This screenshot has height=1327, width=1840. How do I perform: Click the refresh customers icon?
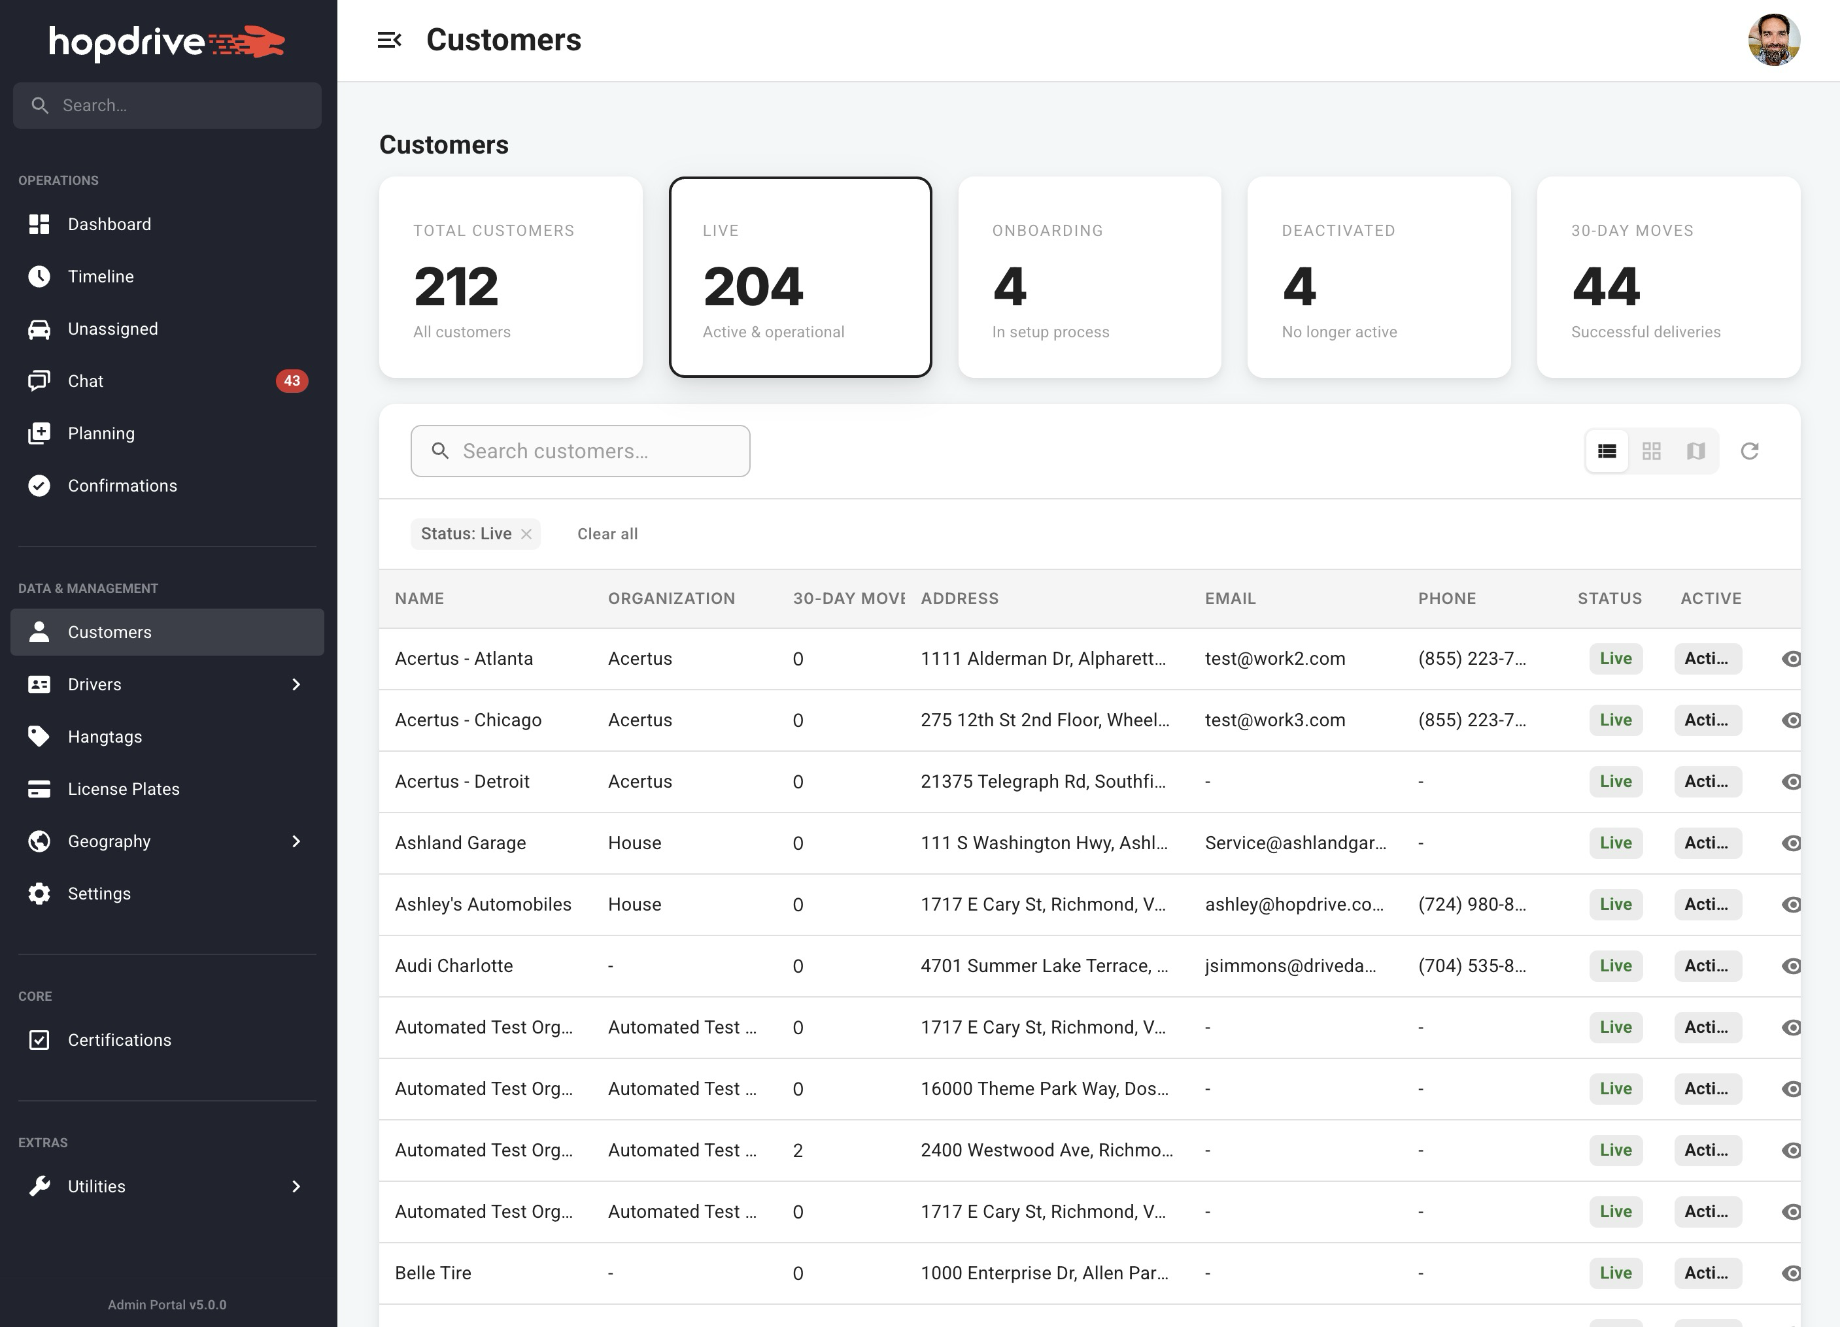point(1749,451)
